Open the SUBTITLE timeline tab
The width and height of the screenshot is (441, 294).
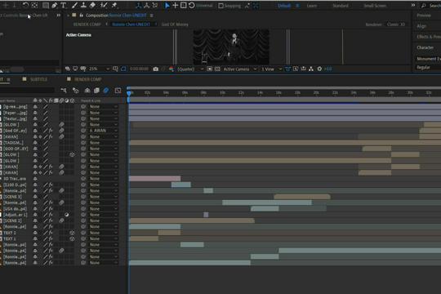(39, 79)
